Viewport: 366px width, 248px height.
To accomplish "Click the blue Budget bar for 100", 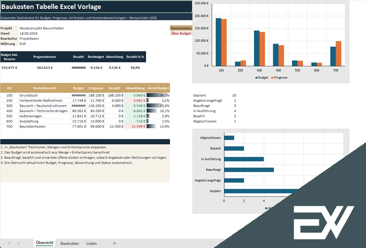I will pos(218,42).
